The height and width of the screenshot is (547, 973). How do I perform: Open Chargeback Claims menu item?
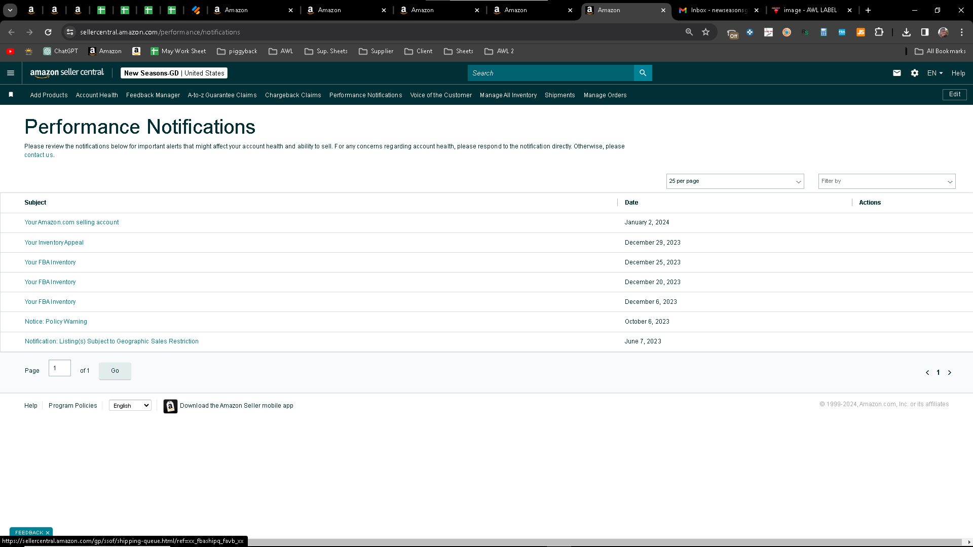pos(293,95)
